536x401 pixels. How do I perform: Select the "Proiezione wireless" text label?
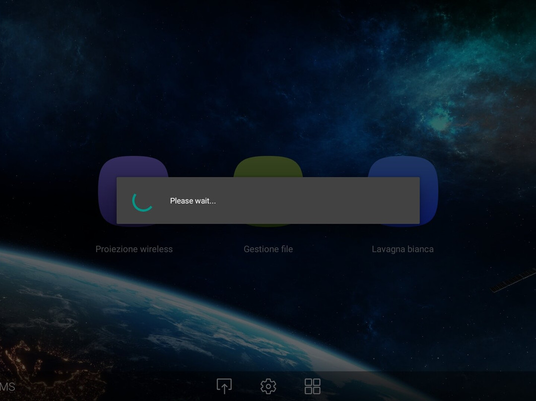134,249
